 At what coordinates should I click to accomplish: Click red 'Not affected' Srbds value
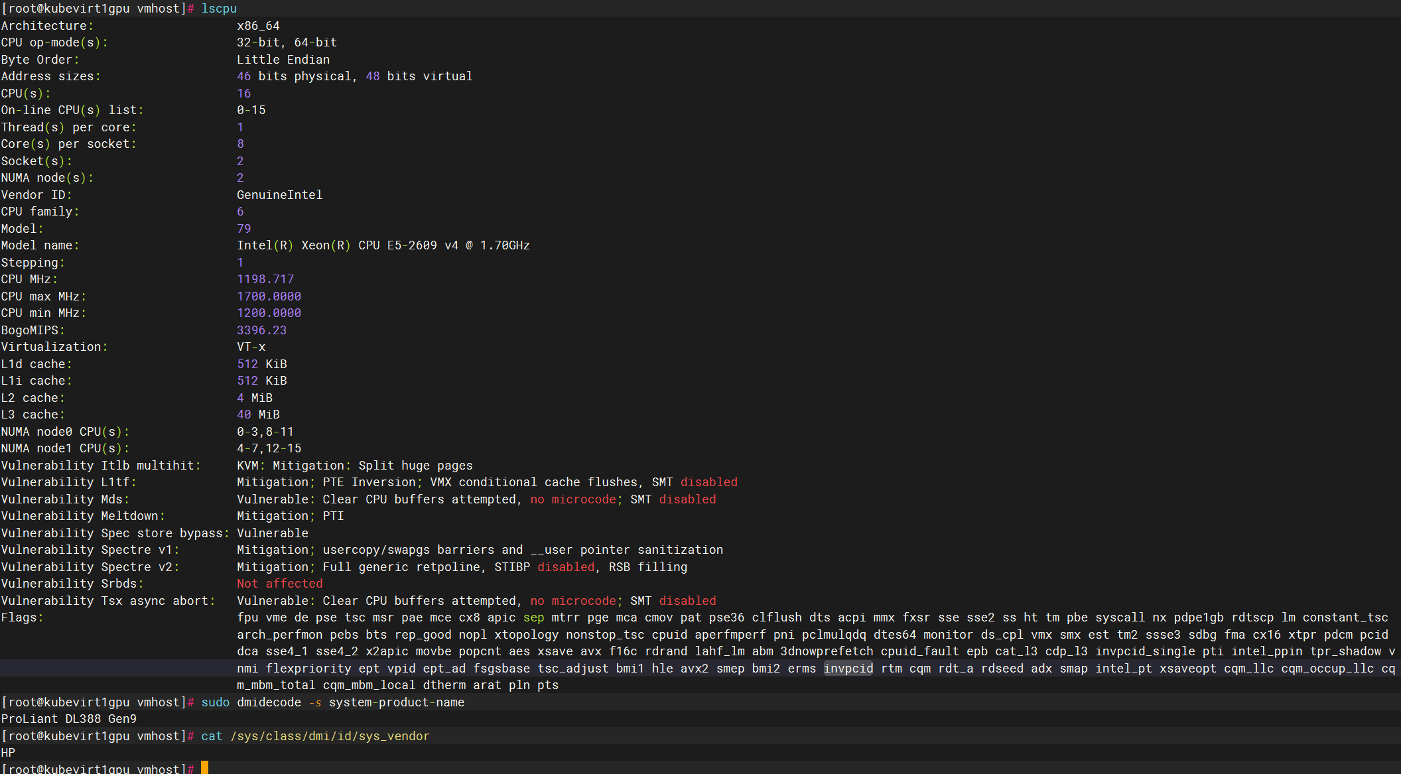(280, 584)
